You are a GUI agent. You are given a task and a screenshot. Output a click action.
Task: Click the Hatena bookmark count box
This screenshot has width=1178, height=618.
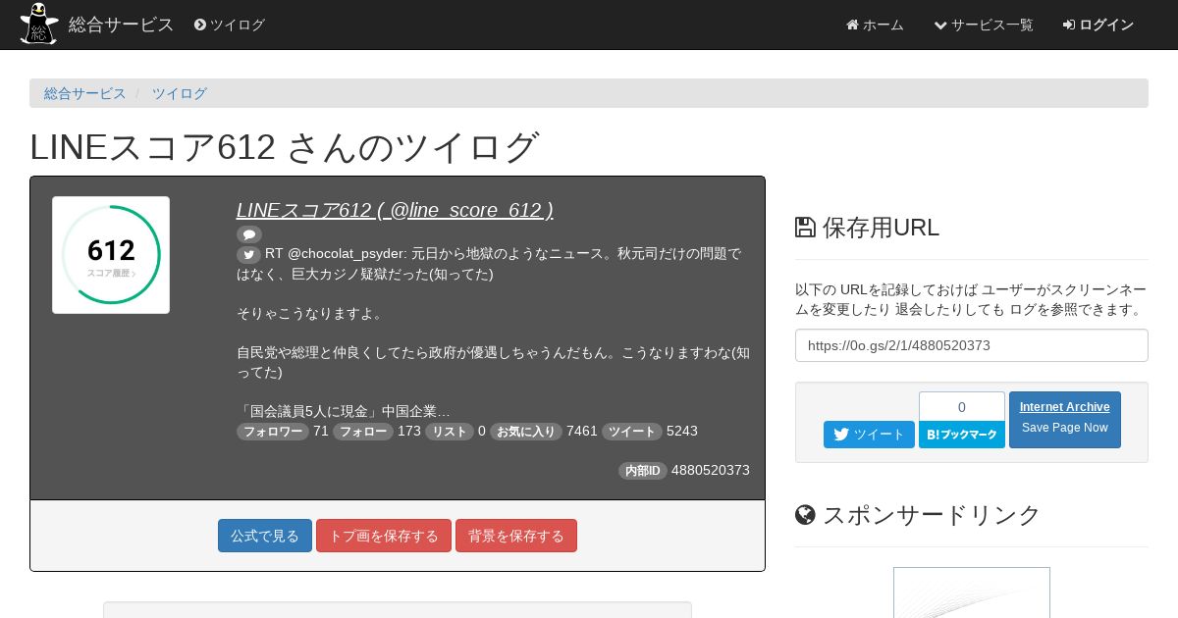click(x=962, y=407)
